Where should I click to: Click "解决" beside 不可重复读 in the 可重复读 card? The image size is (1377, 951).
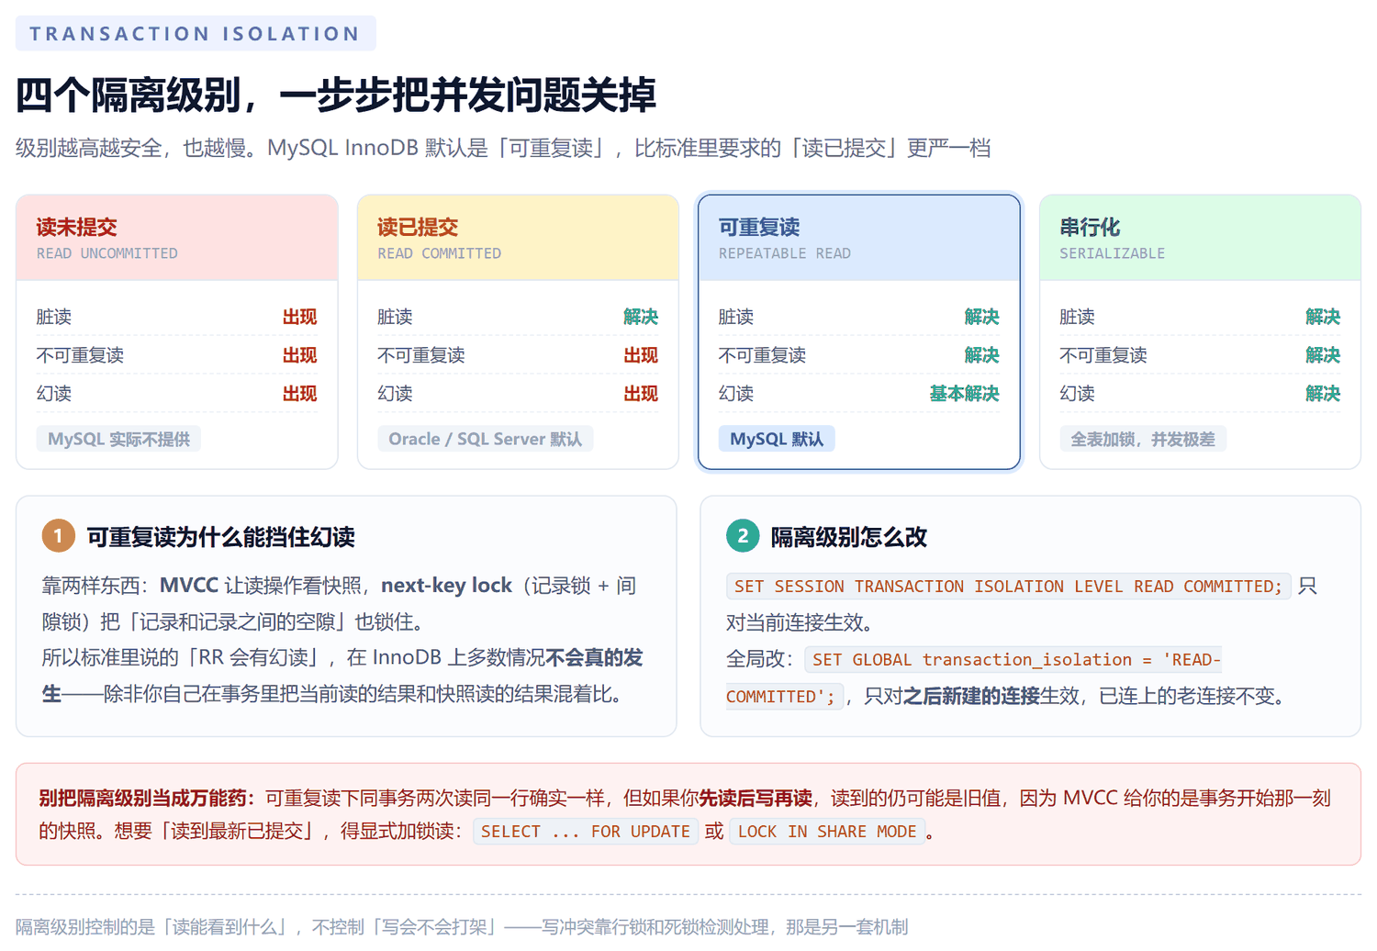[x=982, y=355]
